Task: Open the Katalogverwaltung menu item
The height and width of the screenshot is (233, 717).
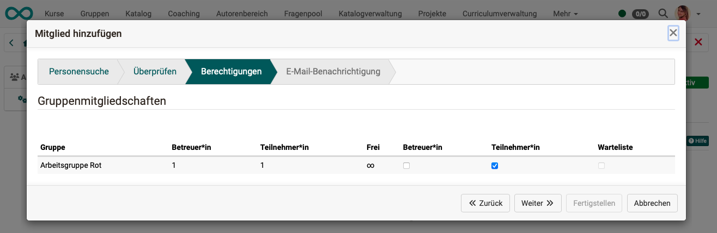Action: coord(370,14)
